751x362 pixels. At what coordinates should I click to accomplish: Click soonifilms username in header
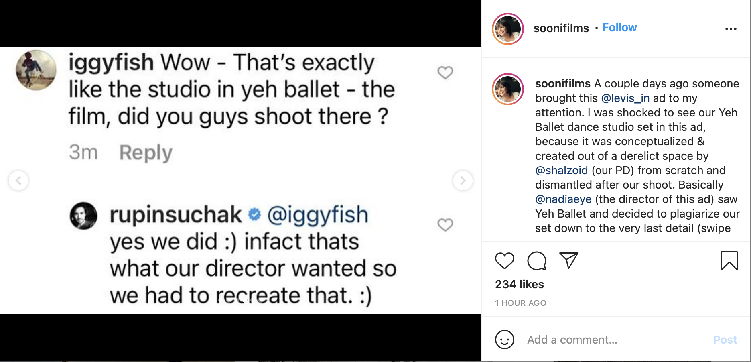point(561,28)
